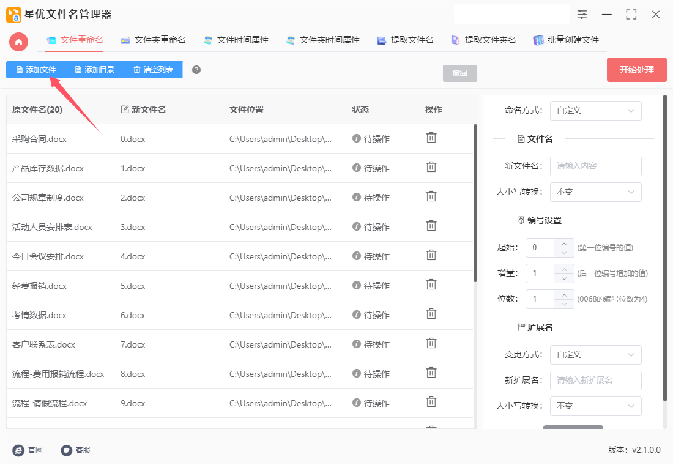Click the 清空列表 button
This screenshot has height=465, width=673.
pos(153,70)
